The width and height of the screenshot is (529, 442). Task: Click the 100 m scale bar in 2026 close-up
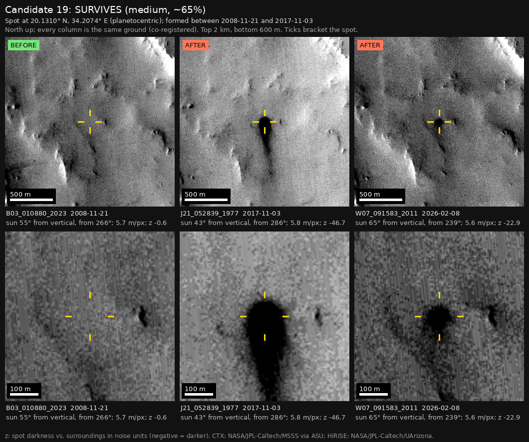pyautogui.click(x=373, y=391)
